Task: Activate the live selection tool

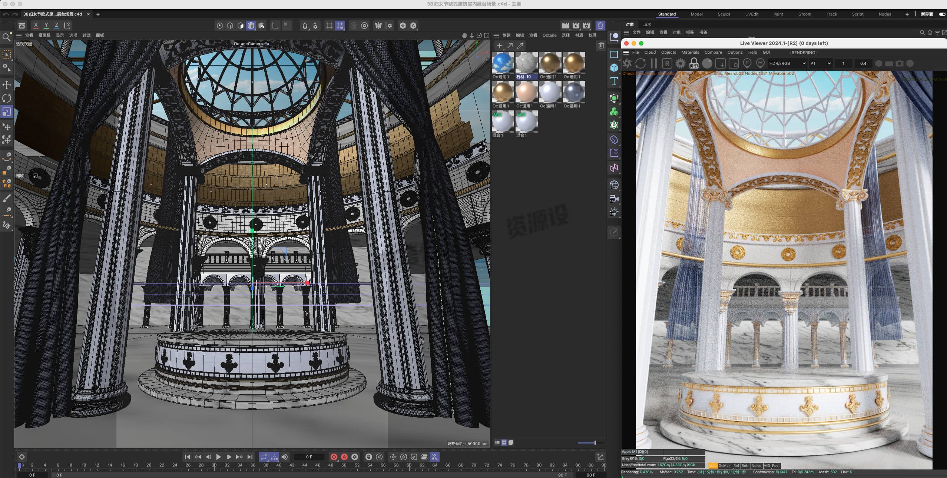Action: click(7, 55)
